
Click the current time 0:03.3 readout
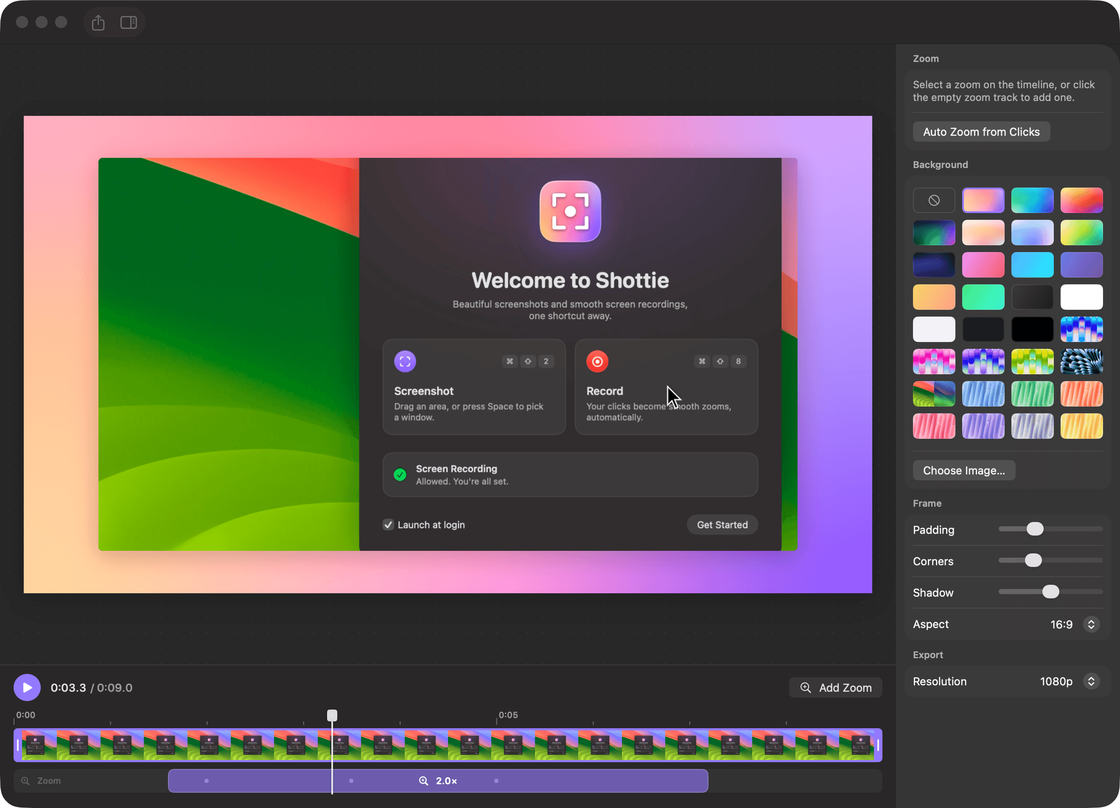[68, 687]
